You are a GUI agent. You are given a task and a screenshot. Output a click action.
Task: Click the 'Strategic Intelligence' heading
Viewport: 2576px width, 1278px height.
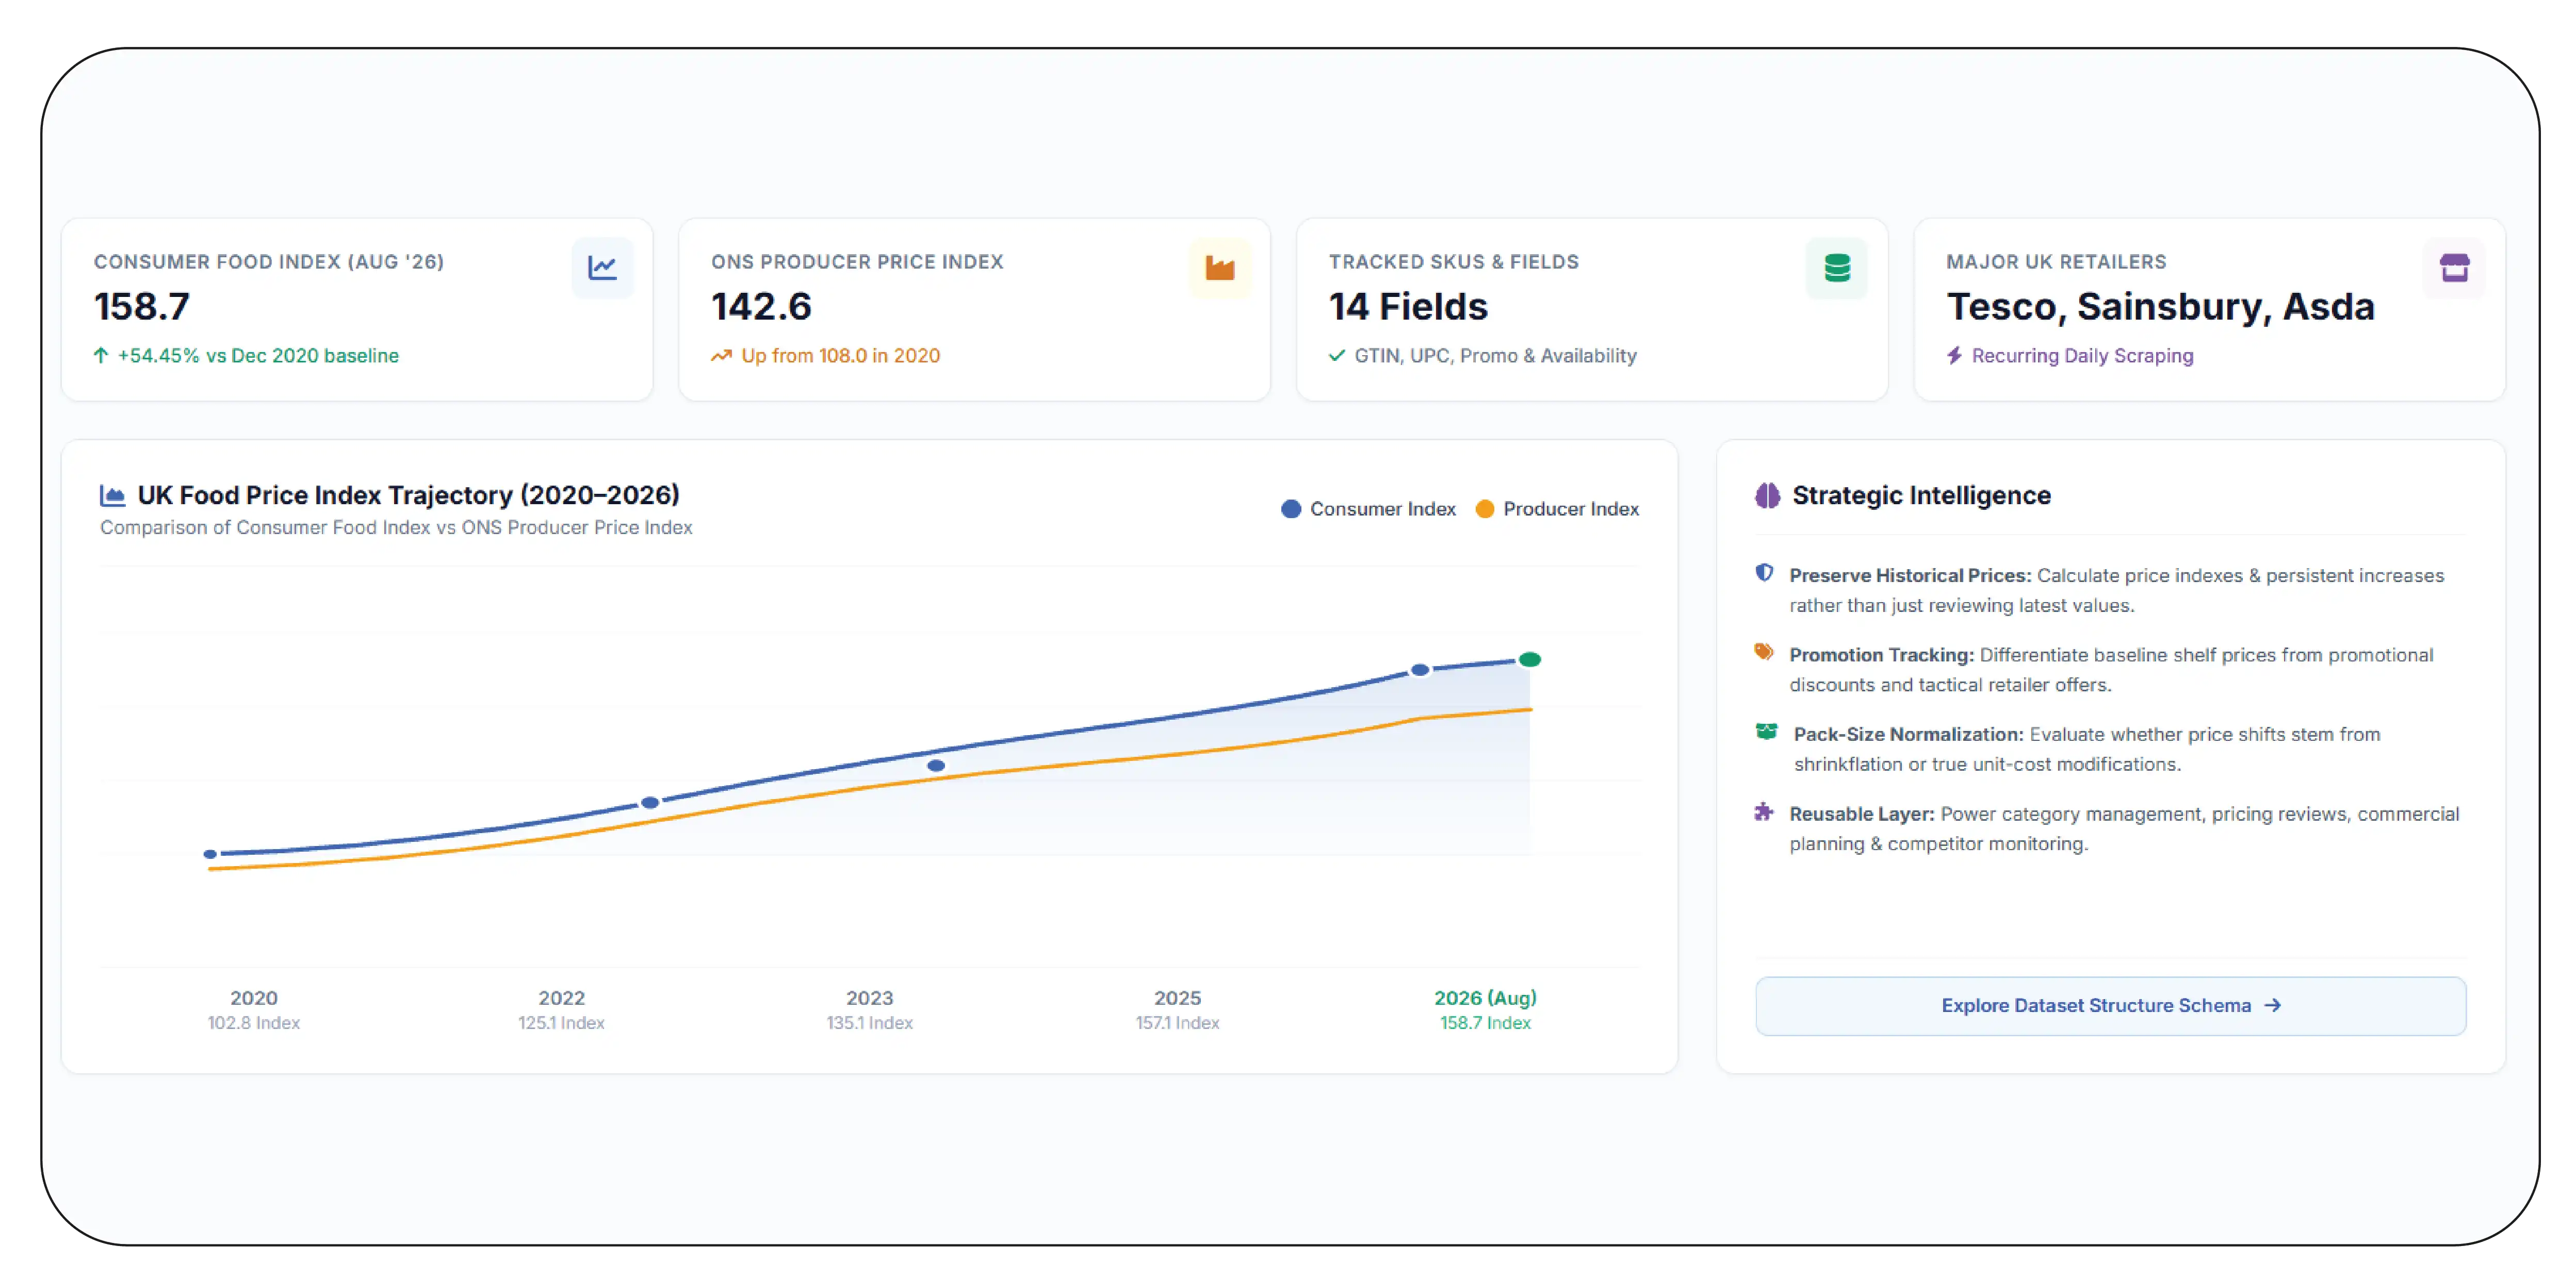1921,495
